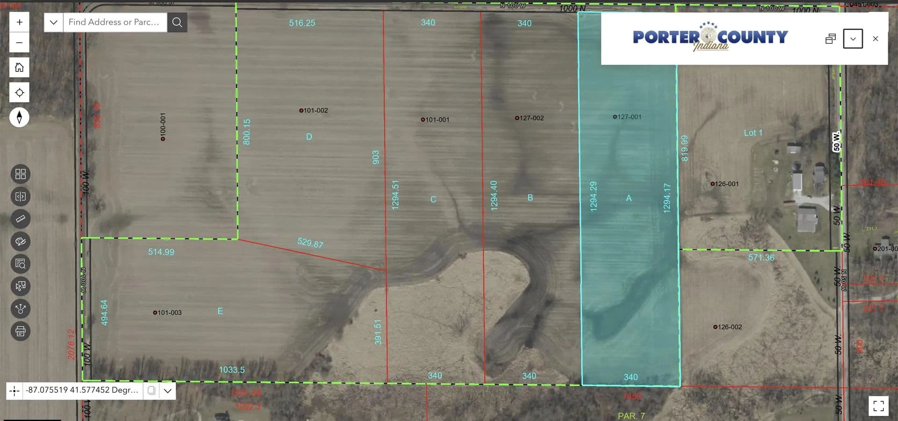Viewport: 898px width, 421px height.
Task: Click the 1033.5 dimension label
Action: (232, 370)
